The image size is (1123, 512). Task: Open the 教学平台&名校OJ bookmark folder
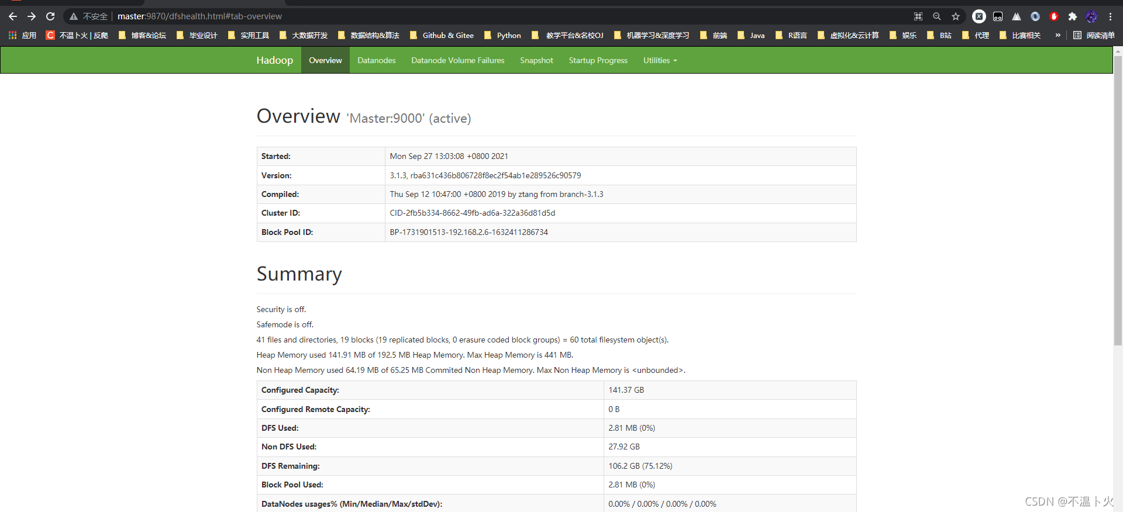point(567,36)
